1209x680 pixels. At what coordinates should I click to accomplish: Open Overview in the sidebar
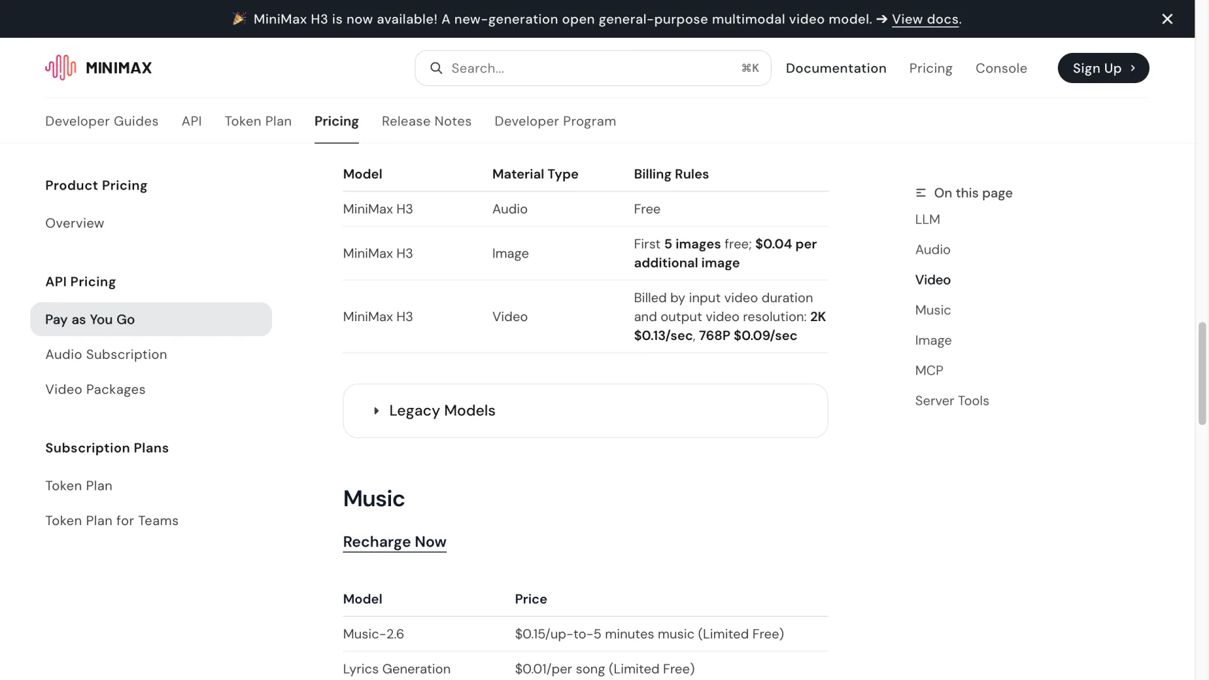click(74, 224)
